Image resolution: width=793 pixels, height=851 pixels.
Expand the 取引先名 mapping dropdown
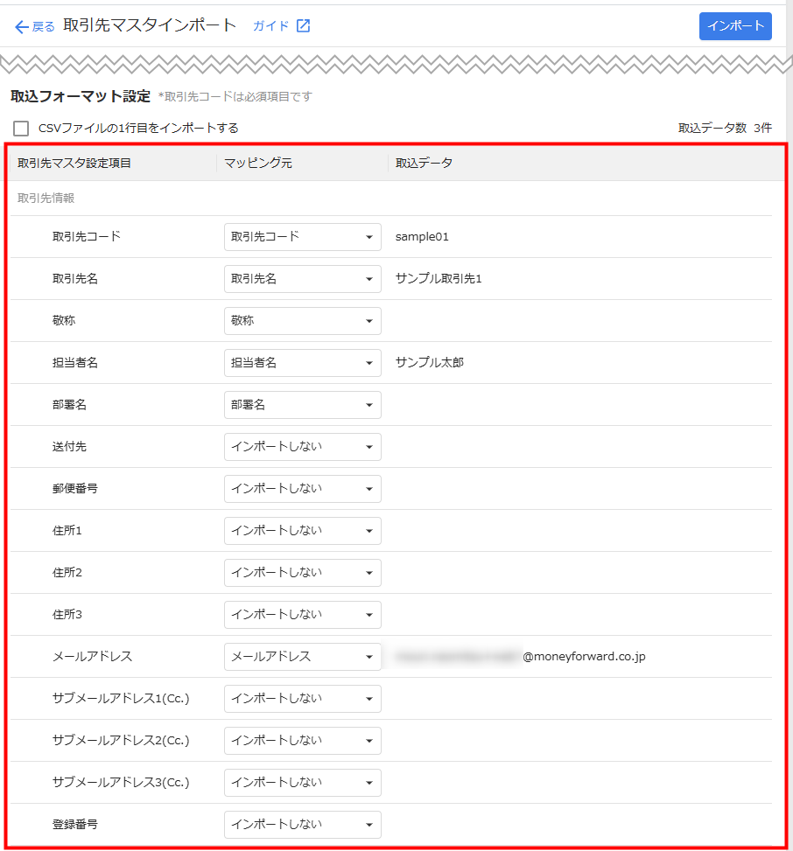coord(302,279)
